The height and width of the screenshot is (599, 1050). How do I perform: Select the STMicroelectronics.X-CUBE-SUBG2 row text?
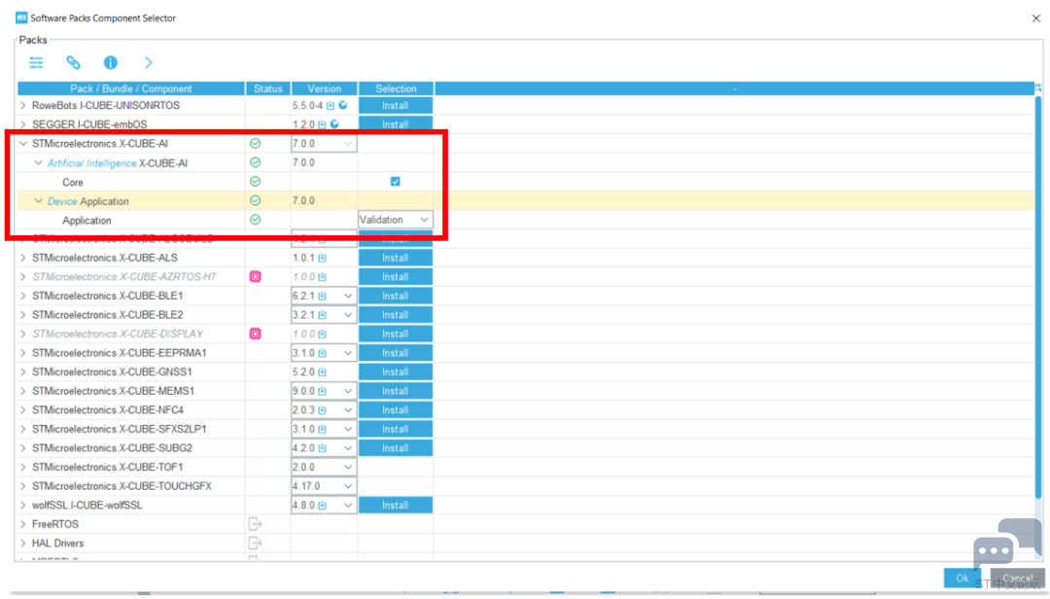[x=113, y=448]
